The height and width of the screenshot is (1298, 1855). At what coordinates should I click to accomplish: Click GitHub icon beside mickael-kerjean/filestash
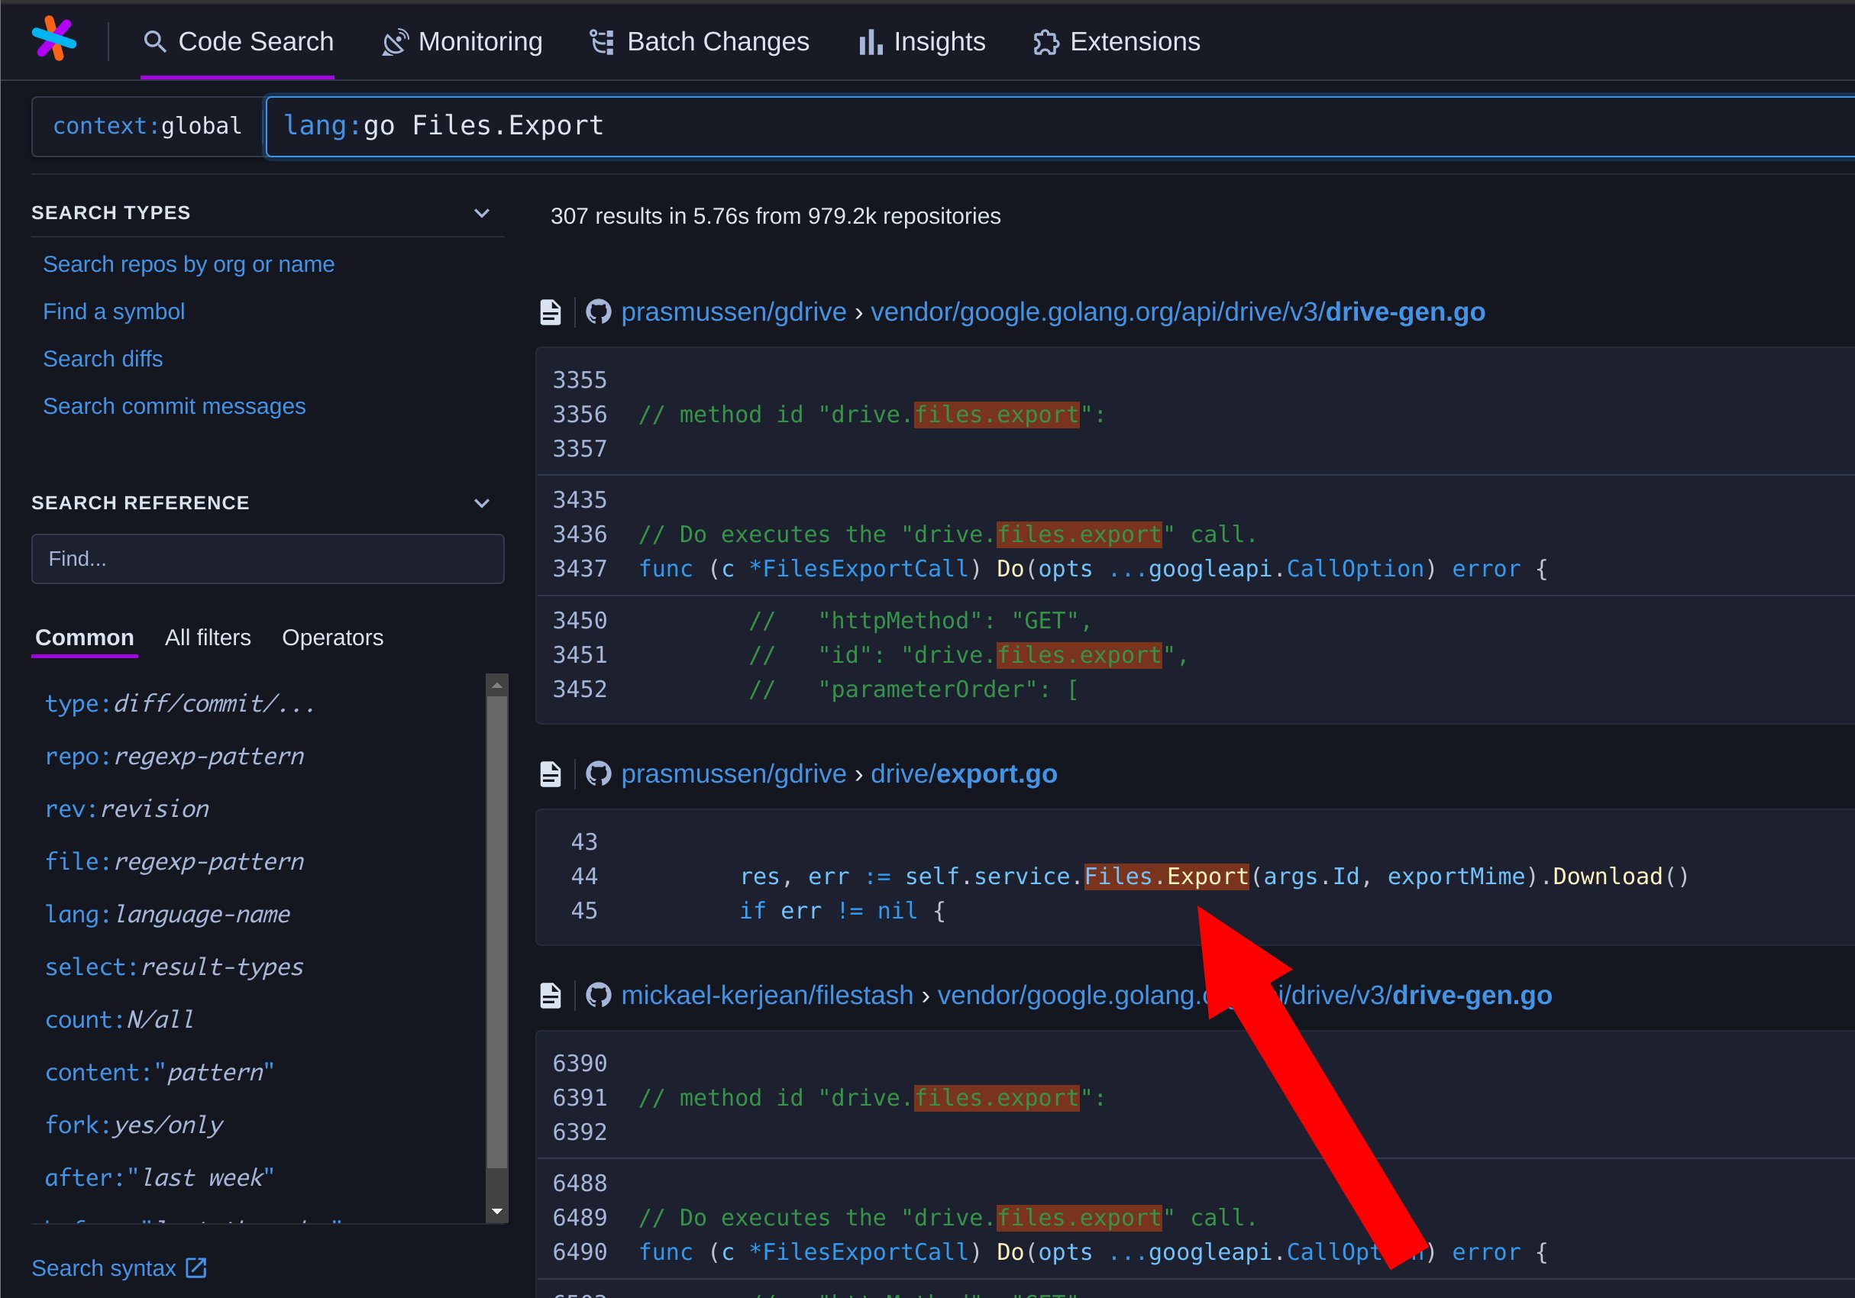598,995
